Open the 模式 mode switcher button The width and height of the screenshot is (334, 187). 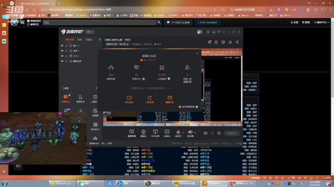(x=90, y=32)
